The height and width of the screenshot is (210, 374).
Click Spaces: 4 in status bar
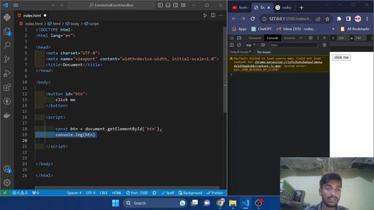point(74,193)
